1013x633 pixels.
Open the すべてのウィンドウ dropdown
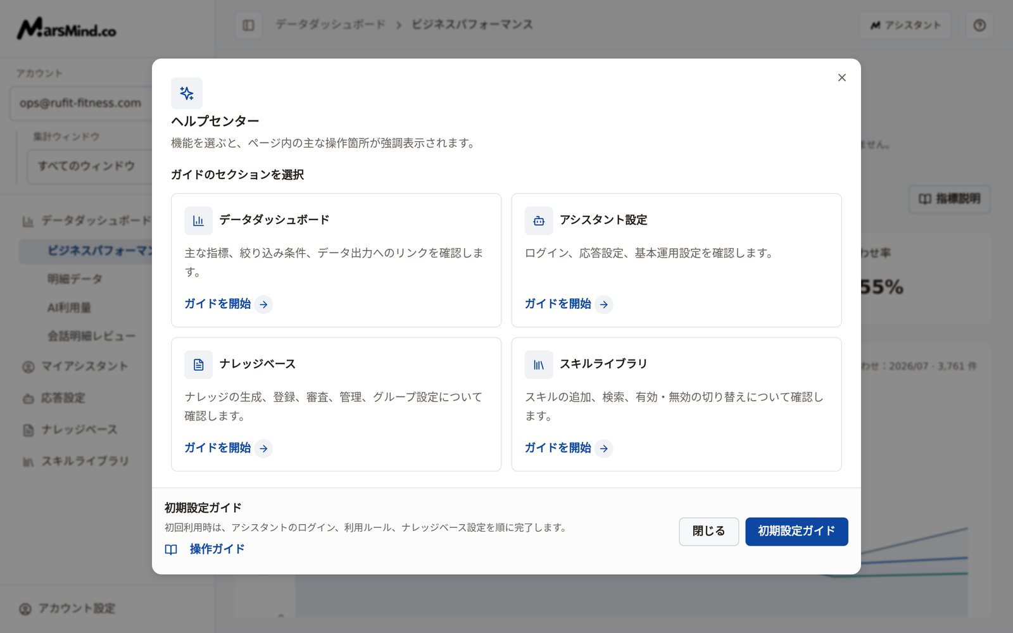coord(89,166)
